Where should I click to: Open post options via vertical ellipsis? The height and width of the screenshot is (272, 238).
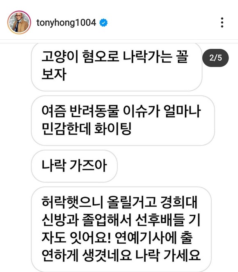point(222,23)
